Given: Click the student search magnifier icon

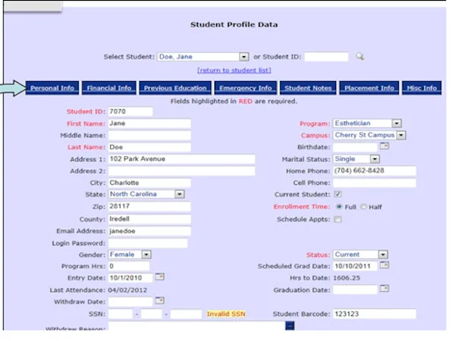Looking at the screenshot, I should tap(359, 56).
